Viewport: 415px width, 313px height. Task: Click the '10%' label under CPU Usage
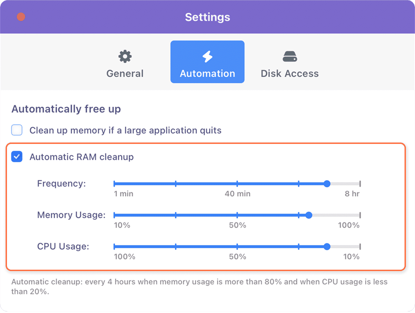point(351,257)
